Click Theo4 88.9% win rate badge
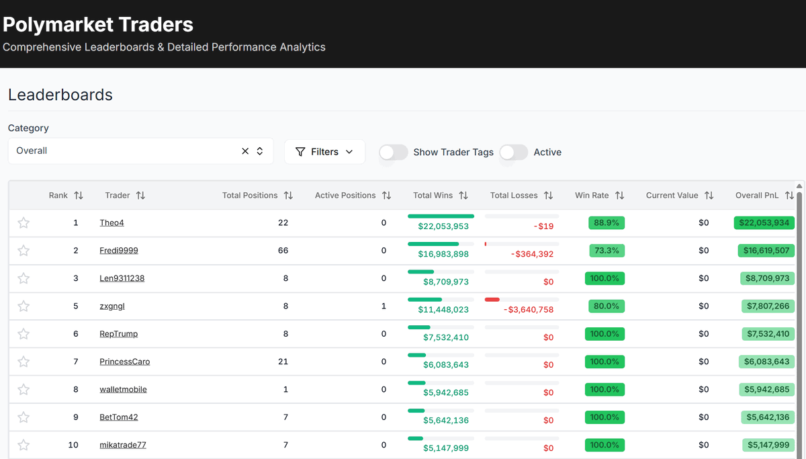Screen dimensions: 806x459 point(607,222)
